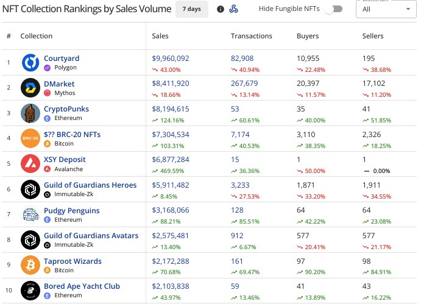This screenshot has width=421, height=304.
Task: Select the 7 days time range button
Action: (192, 9)
